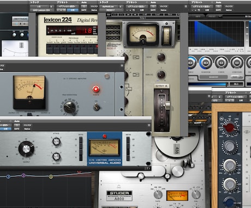Click Neve 1073 blue knob at bottom
Viewport: 251px width, 208px height.
click(230, 202)
